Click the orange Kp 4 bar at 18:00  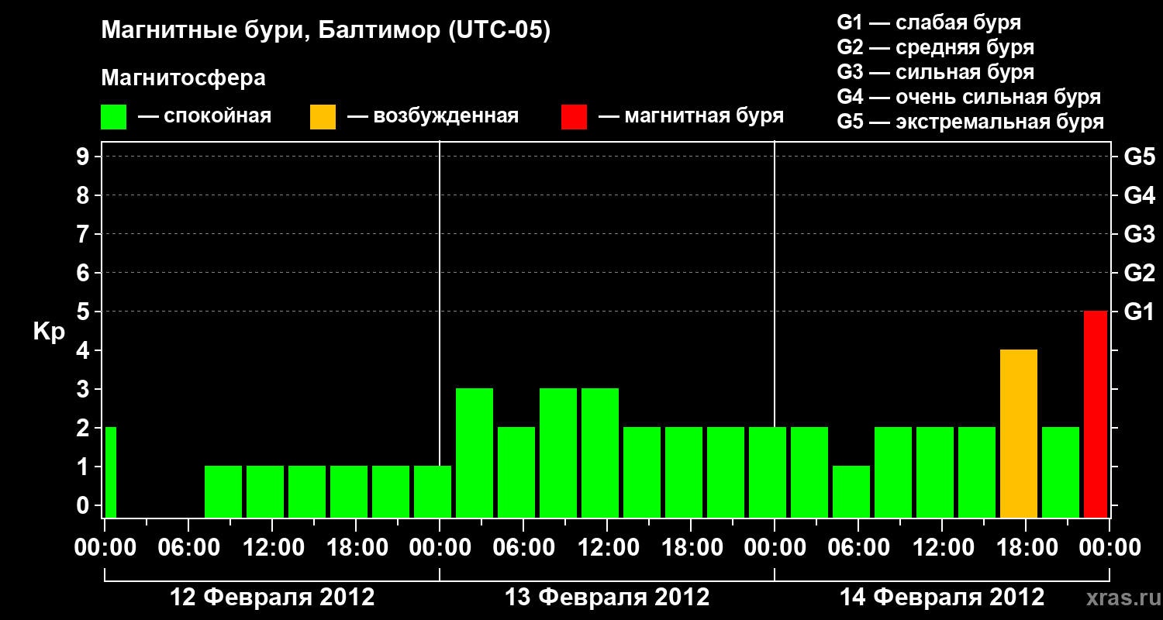point(1019,433)
